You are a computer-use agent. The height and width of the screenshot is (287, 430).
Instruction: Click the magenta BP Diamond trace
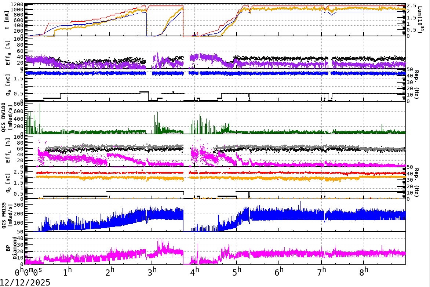[294, 253]
